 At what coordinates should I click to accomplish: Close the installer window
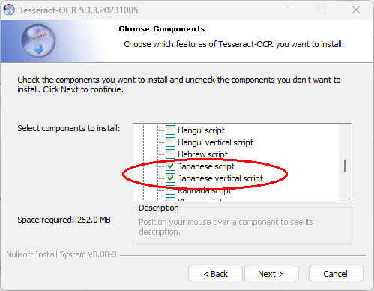(356, 10)
